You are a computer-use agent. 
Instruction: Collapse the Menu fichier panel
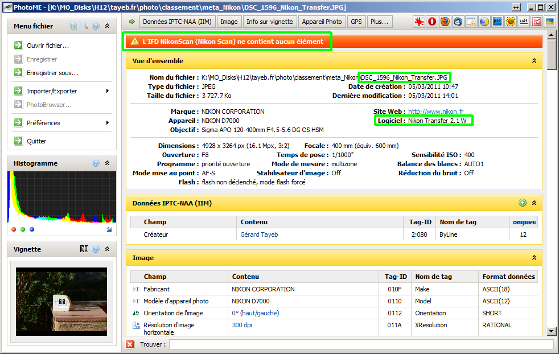coord(108,26)
